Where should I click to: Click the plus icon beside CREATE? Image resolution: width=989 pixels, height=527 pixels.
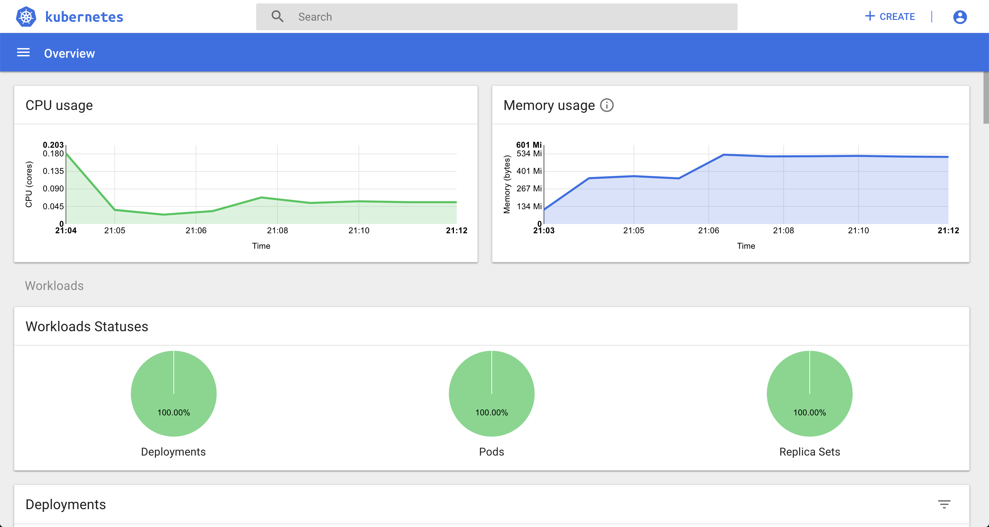pos(869,16)
